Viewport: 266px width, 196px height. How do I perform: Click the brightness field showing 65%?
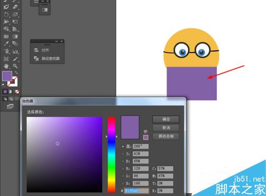tap(140, 161)
